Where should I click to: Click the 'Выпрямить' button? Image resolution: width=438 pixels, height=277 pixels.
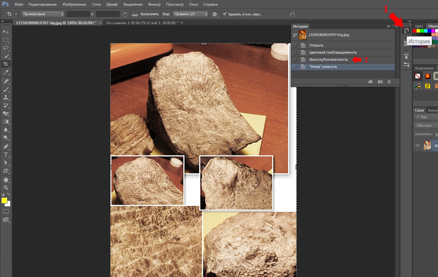coord(150,14)
